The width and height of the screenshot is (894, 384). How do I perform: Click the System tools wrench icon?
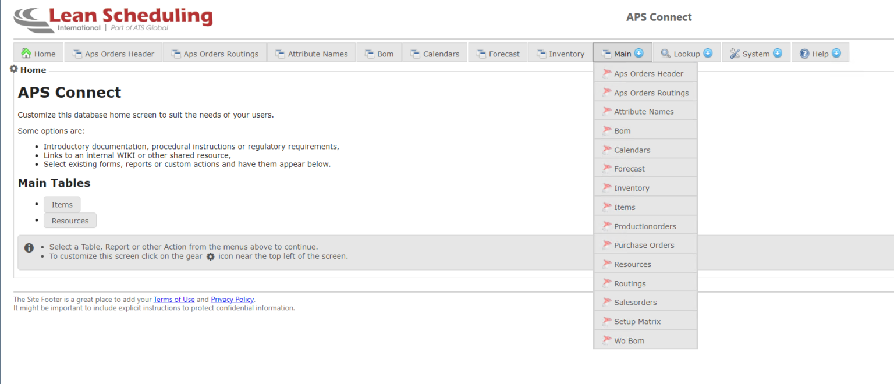tap(735, 54)
